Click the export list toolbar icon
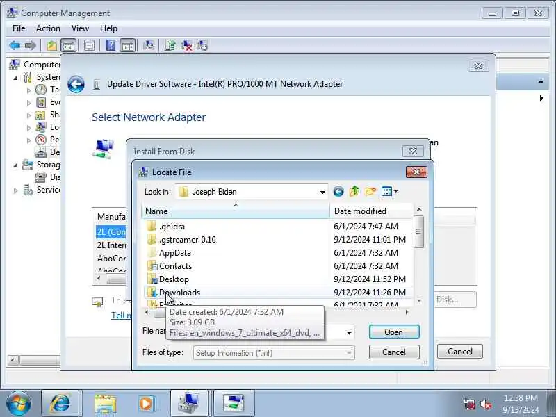 point(90,45)
